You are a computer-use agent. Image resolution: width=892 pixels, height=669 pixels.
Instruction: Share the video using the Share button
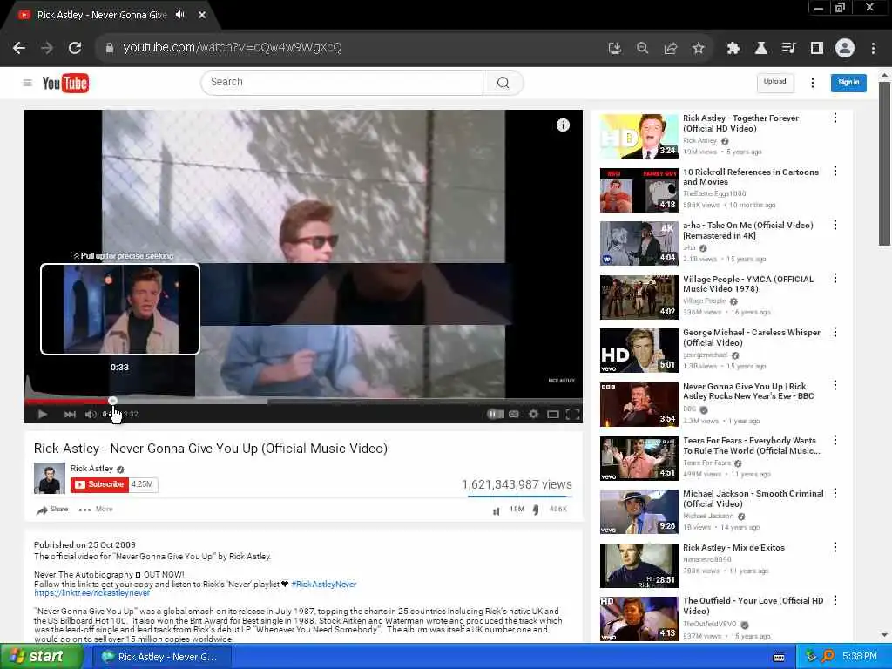tap(52, 510)
